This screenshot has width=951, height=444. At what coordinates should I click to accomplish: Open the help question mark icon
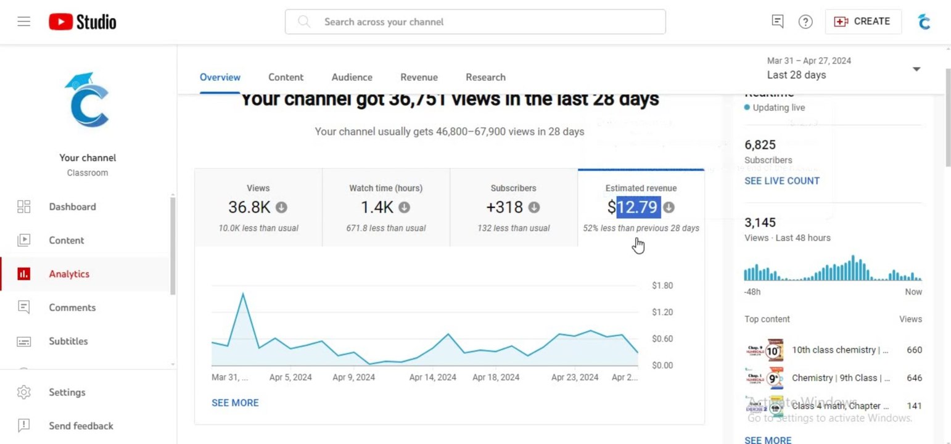(x=805, y=22)
